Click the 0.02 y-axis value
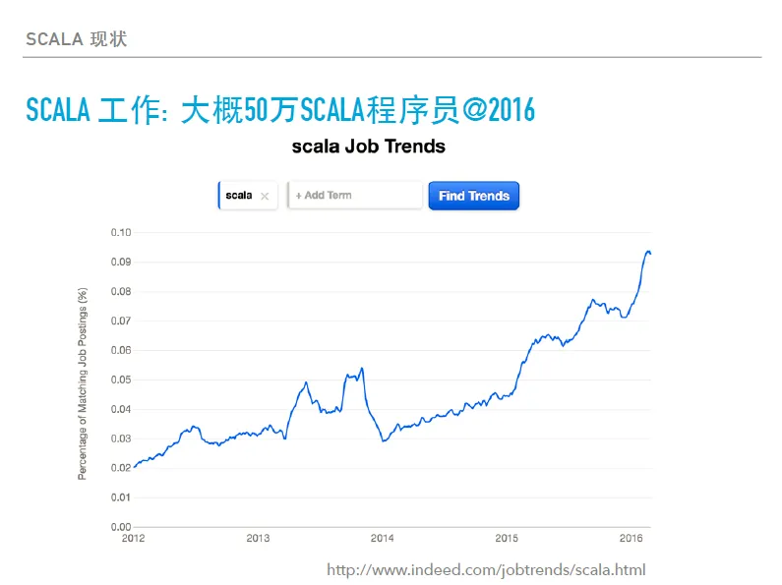 pyautogui.click(x=121, y=468)
